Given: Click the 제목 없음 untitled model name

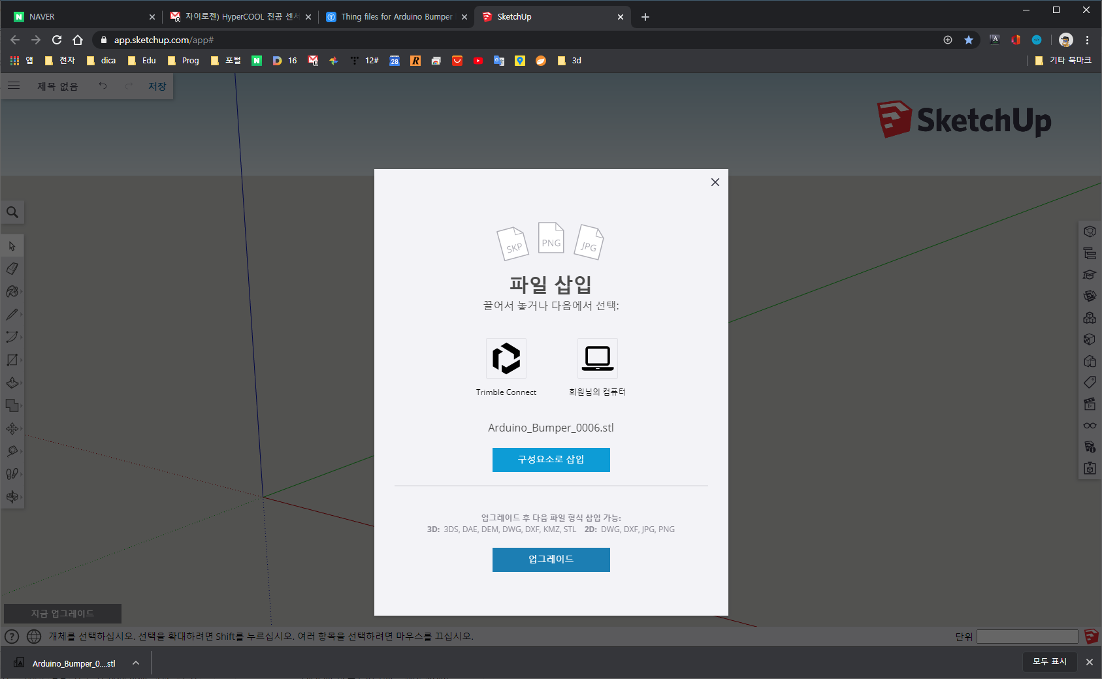Looking at the screenshot, I should [57, 86].
